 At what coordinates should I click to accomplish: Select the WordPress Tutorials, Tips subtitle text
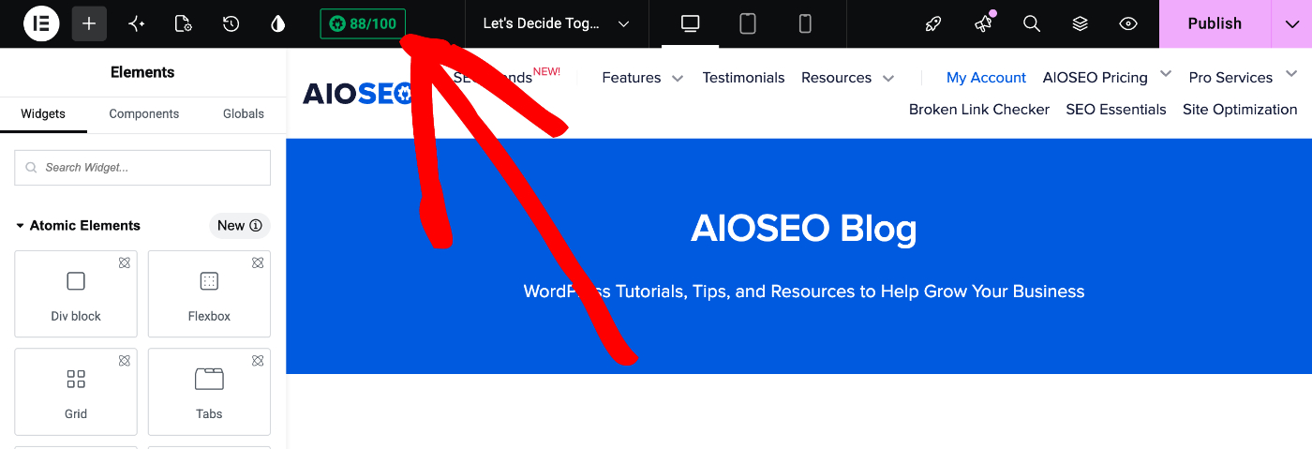click(x=804, y=292)
